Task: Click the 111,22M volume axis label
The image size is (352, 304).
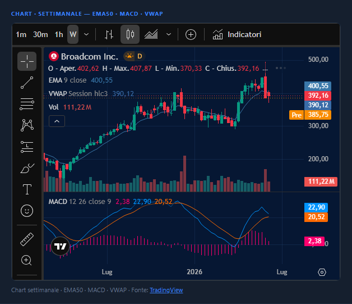Action: (321, 182)
